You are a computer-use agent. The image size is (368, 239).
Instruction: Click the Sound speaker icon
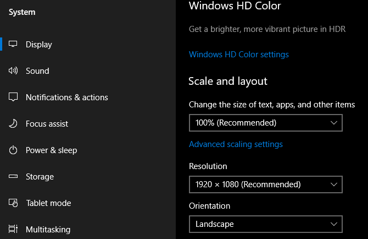(x=14, y=71)
